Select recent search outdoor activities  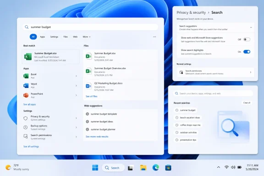186,132
